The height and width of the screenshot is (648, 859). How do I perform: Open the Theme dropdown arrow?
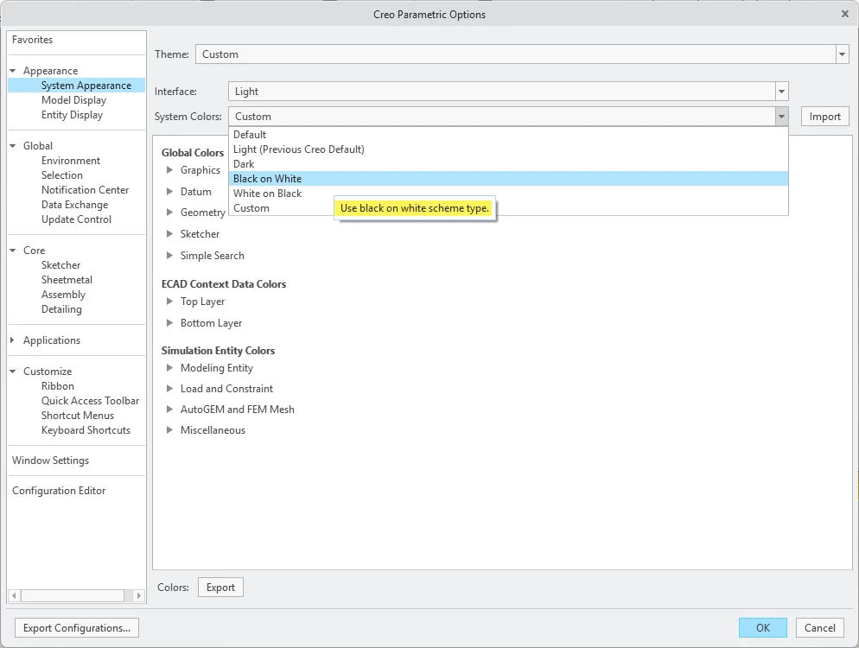[842, 54]
